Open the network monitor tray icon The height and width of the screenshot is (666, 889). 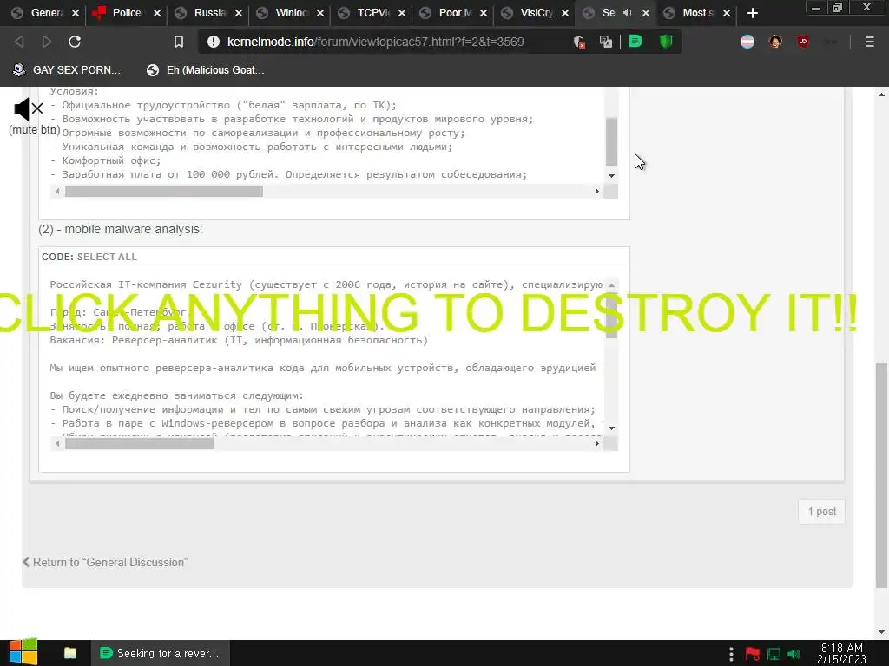pyautogui.click(x=774, y=654)
